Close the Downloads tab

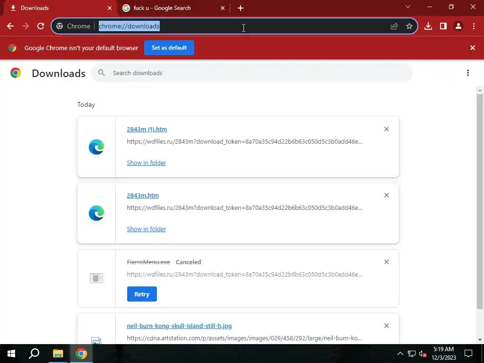pyautogui.click(x=110, y=8)
